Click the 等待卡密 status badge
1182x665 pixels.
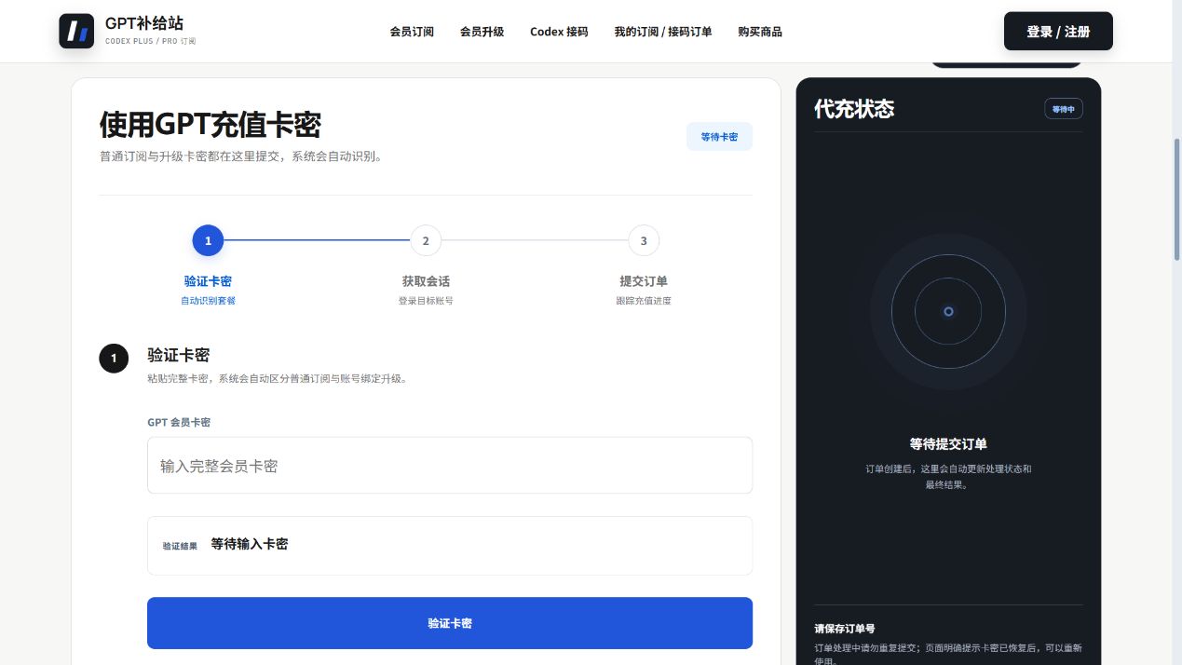(x=719, y=137)
